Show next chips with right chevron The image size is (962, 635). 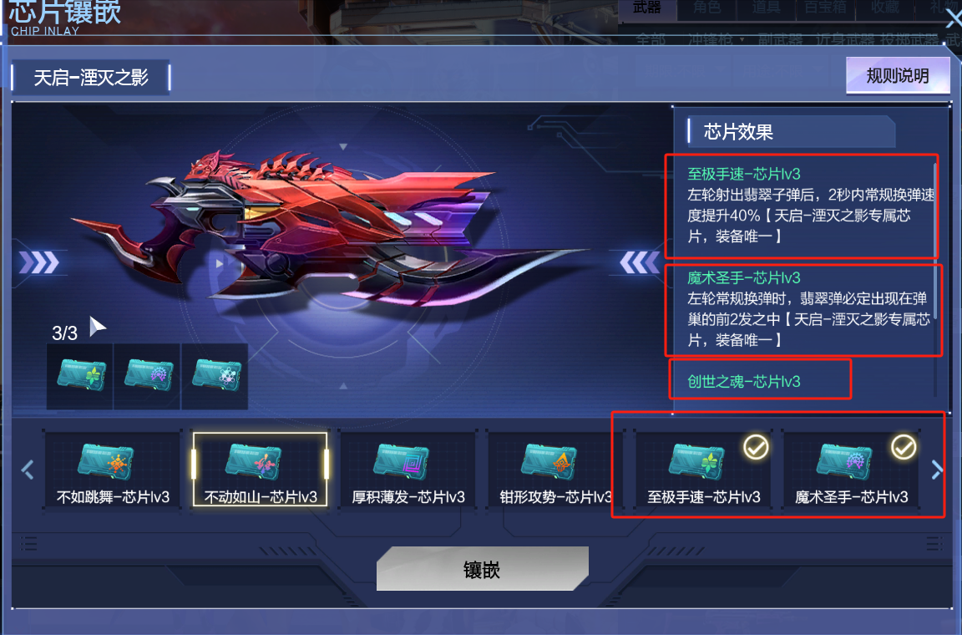[x=936, y=470]
